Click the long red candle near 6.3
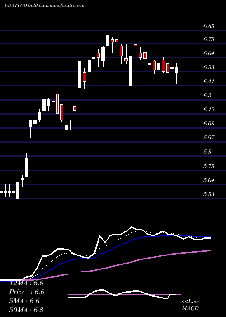The image size is (226, 317). point(57,104)
